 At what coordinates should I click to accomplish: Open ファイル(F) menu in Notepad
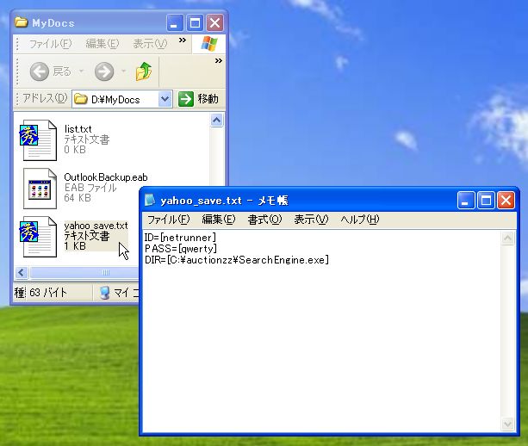click(x=168, y=220)
